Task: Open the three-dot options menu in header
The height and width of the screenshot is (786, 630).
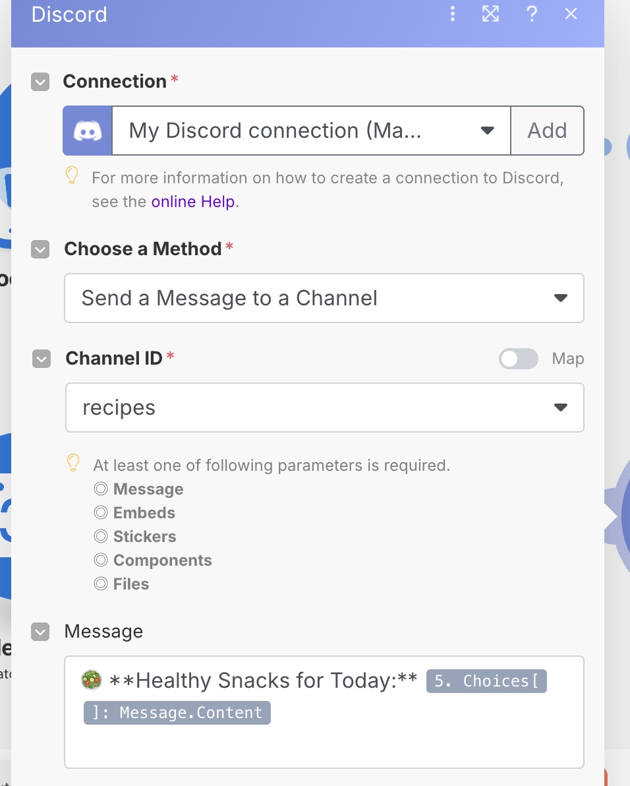Action: (x=452, y=14)
